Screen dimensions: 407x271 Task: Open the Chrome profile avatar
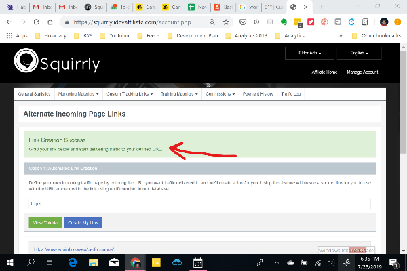pyautogui.click(x=384, y=22)
